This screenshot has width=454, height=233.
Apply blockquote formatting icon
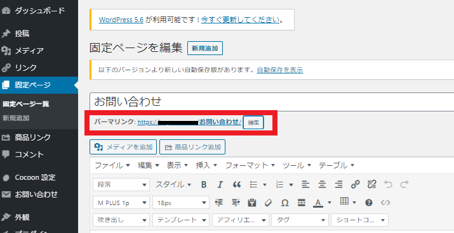(237, 184)
